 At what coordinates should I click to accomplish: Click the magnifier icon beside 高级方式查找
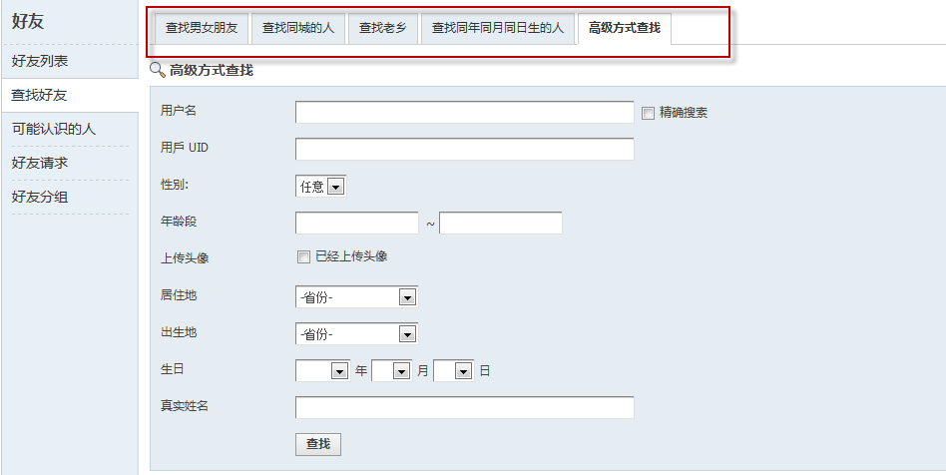click(157, 70)
